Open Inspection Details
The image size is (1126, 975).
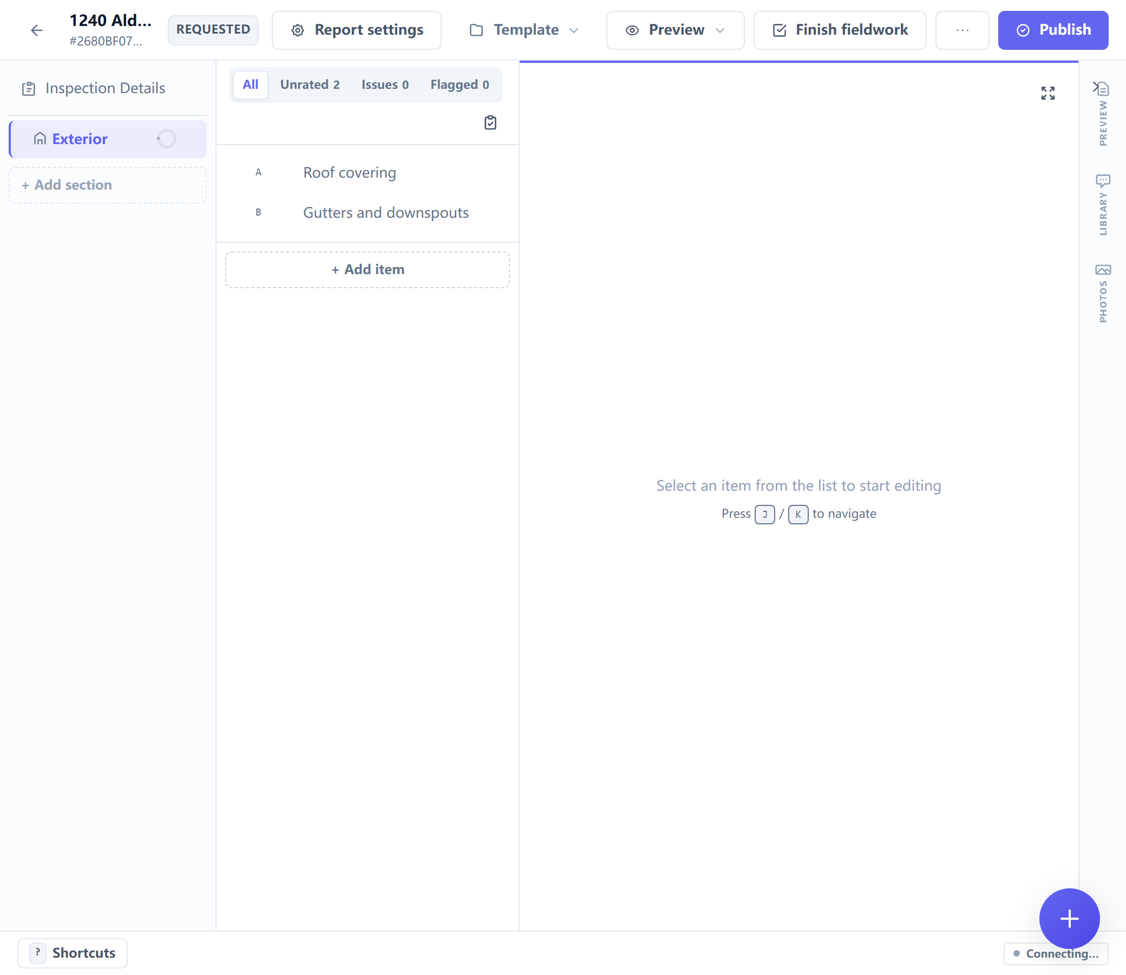(108, 88)
